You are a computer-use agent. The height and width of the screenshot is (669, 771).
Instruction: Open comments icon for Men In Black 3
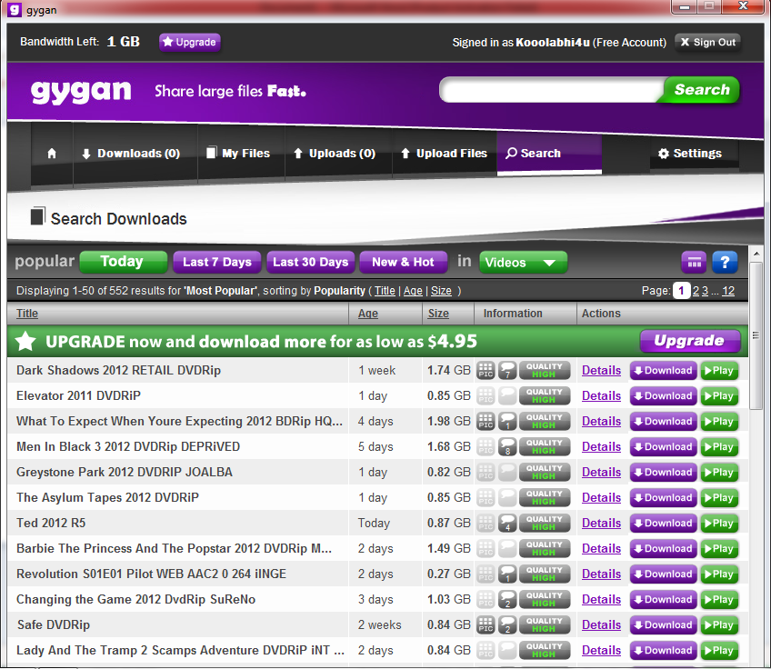click(508, 446)
